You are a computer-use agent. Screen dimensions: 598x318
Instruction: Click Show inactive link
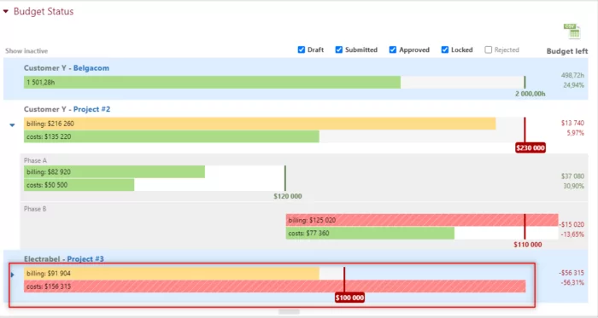click(26, 51)
